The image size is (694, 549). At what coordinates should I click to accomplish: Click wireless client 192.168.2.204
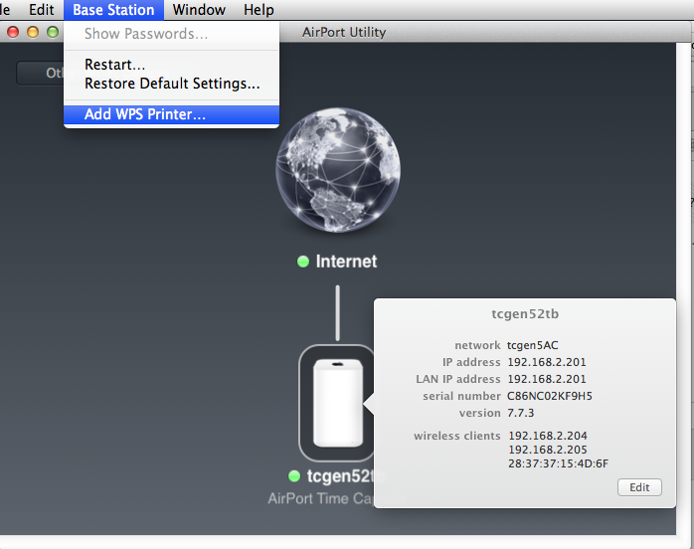[548, 436]
